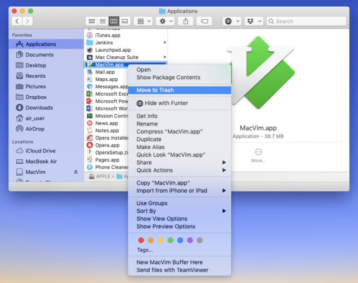Expand the Quick Actions submenu
This screenshot has width=358, height=283.
pos(180,170)
